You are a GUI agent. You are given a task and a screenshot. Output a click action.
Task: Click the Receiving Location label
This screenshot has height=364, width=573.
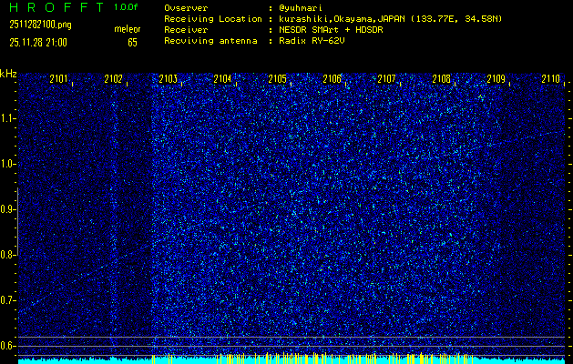point(213,19)
